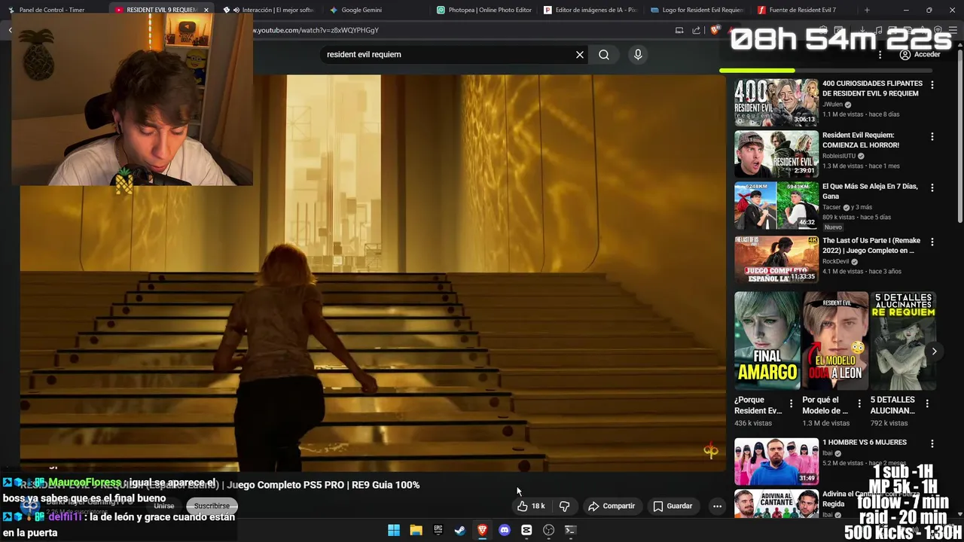
Task: Open more actions menu beside Guardar
Action: [x=717, y=506]
